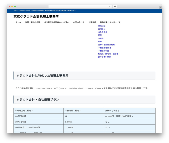Open the 証券・金融商品税務 category link
The image size is (169, 143).
(x=106, y=45)
